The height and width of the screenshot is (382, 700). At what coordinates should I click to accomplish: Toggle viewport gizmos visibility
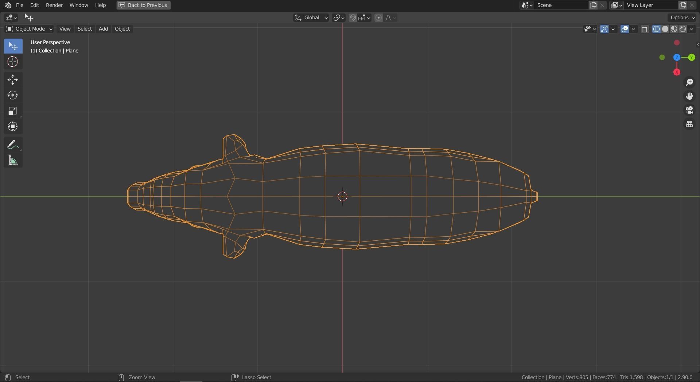[x=604, y=29]
